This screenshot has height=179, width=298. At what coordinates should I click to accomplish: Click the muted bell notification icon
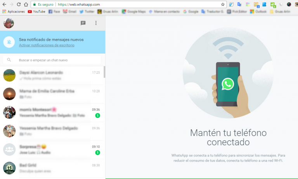click(9, 42)
